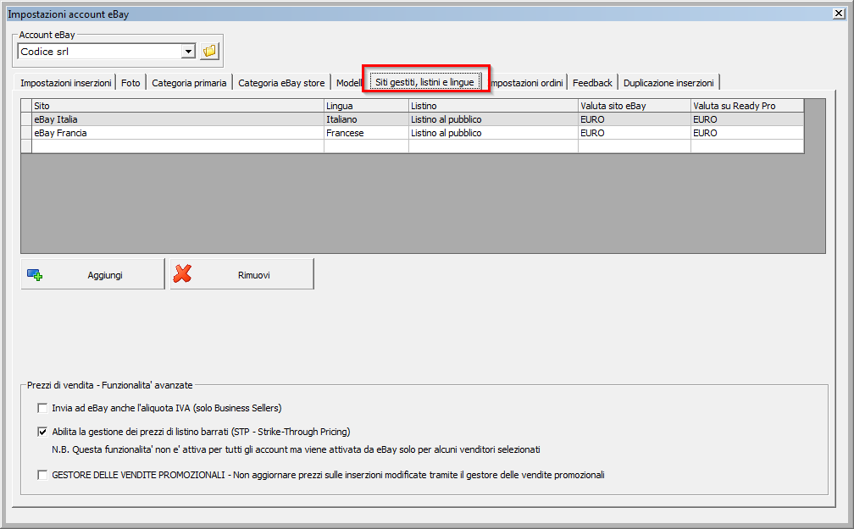854x529 pixels.
Task: Open the partially hidden Modelli tab
Action: pyautogui.click(x=348, y=83)
